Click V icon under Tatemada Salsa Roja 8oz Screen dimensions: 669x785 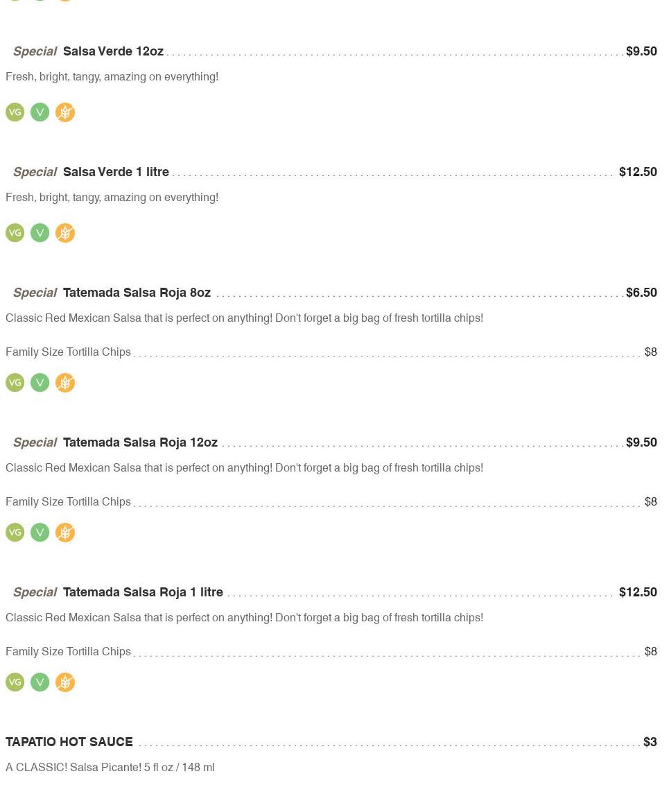coord(40,383)
